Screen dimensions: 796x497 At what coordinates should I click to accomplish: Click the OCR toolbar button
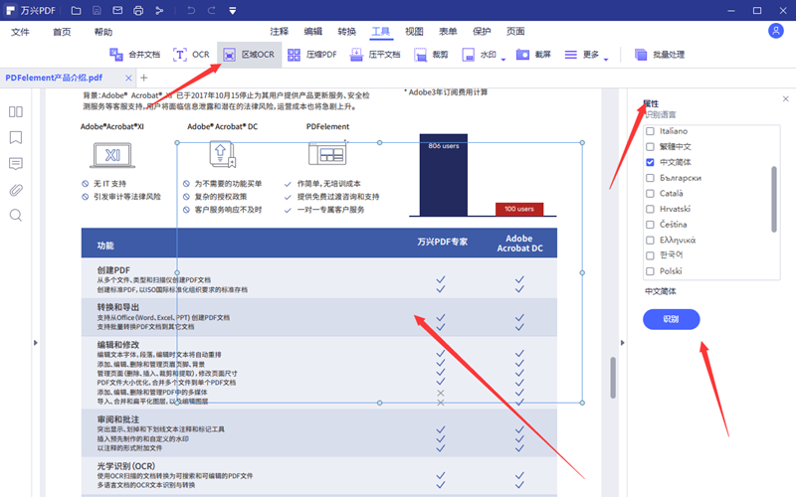tap(191, 55)
